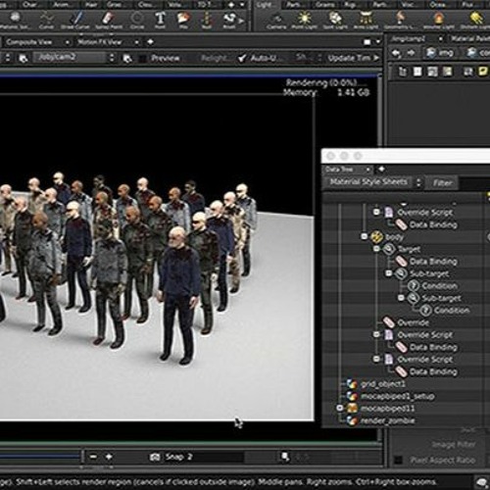Add a Distant Light from the shelf

475,21
